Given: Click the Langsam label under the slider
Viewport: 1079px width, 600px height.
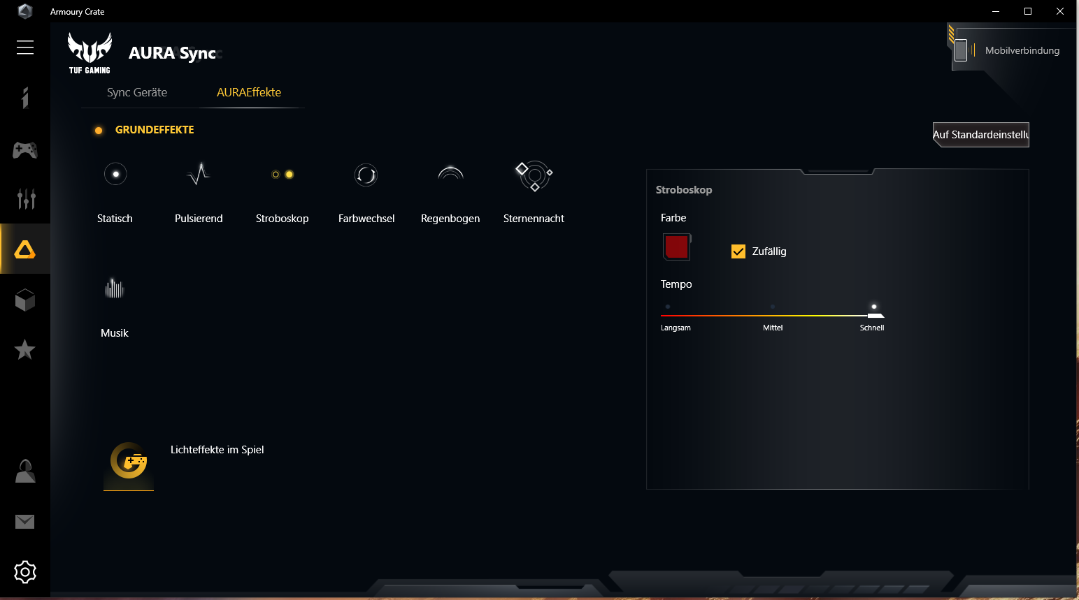Looking at the screenshot, I should [x=676, y=328].
